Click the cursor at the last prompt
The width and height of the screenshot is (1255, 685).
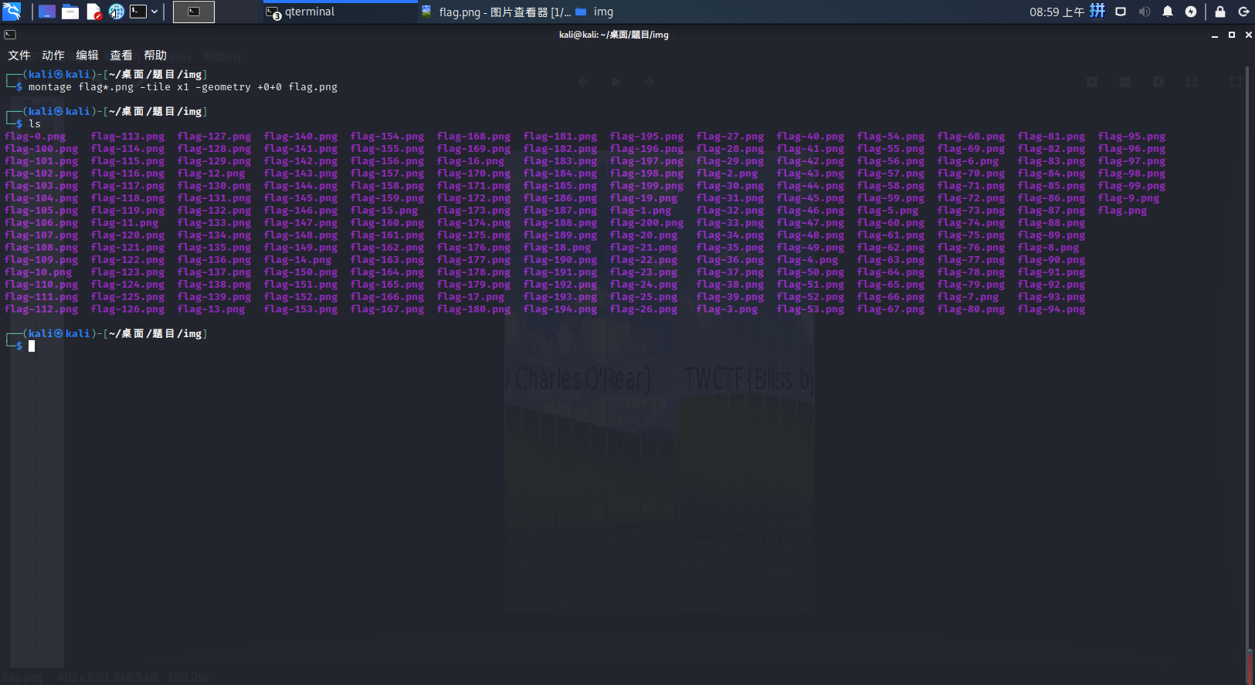click(x=32, y=346)
